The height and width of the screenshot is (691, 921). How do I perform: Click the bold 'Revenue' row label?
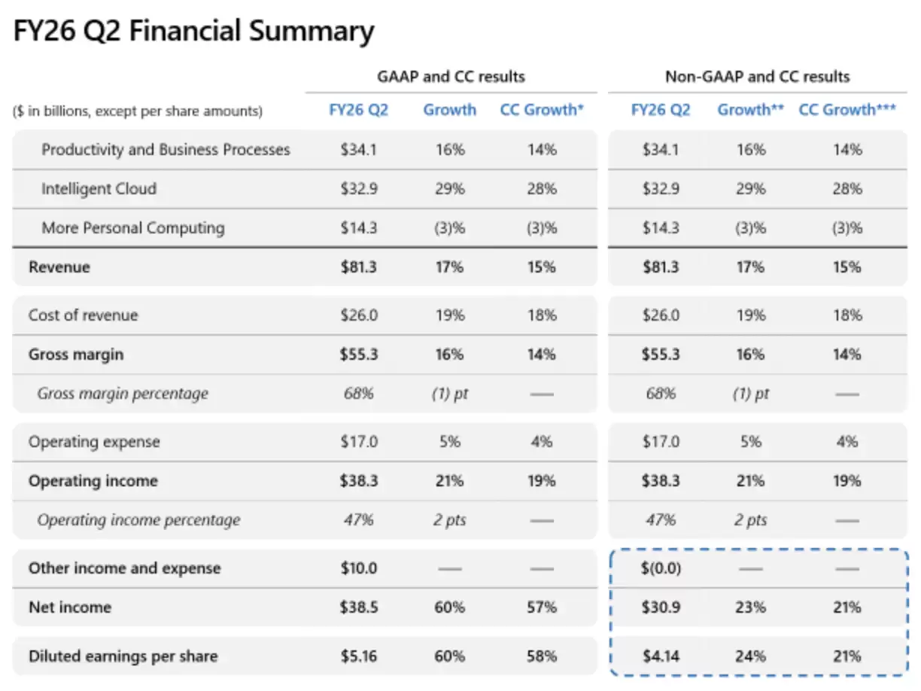(59, 267)
